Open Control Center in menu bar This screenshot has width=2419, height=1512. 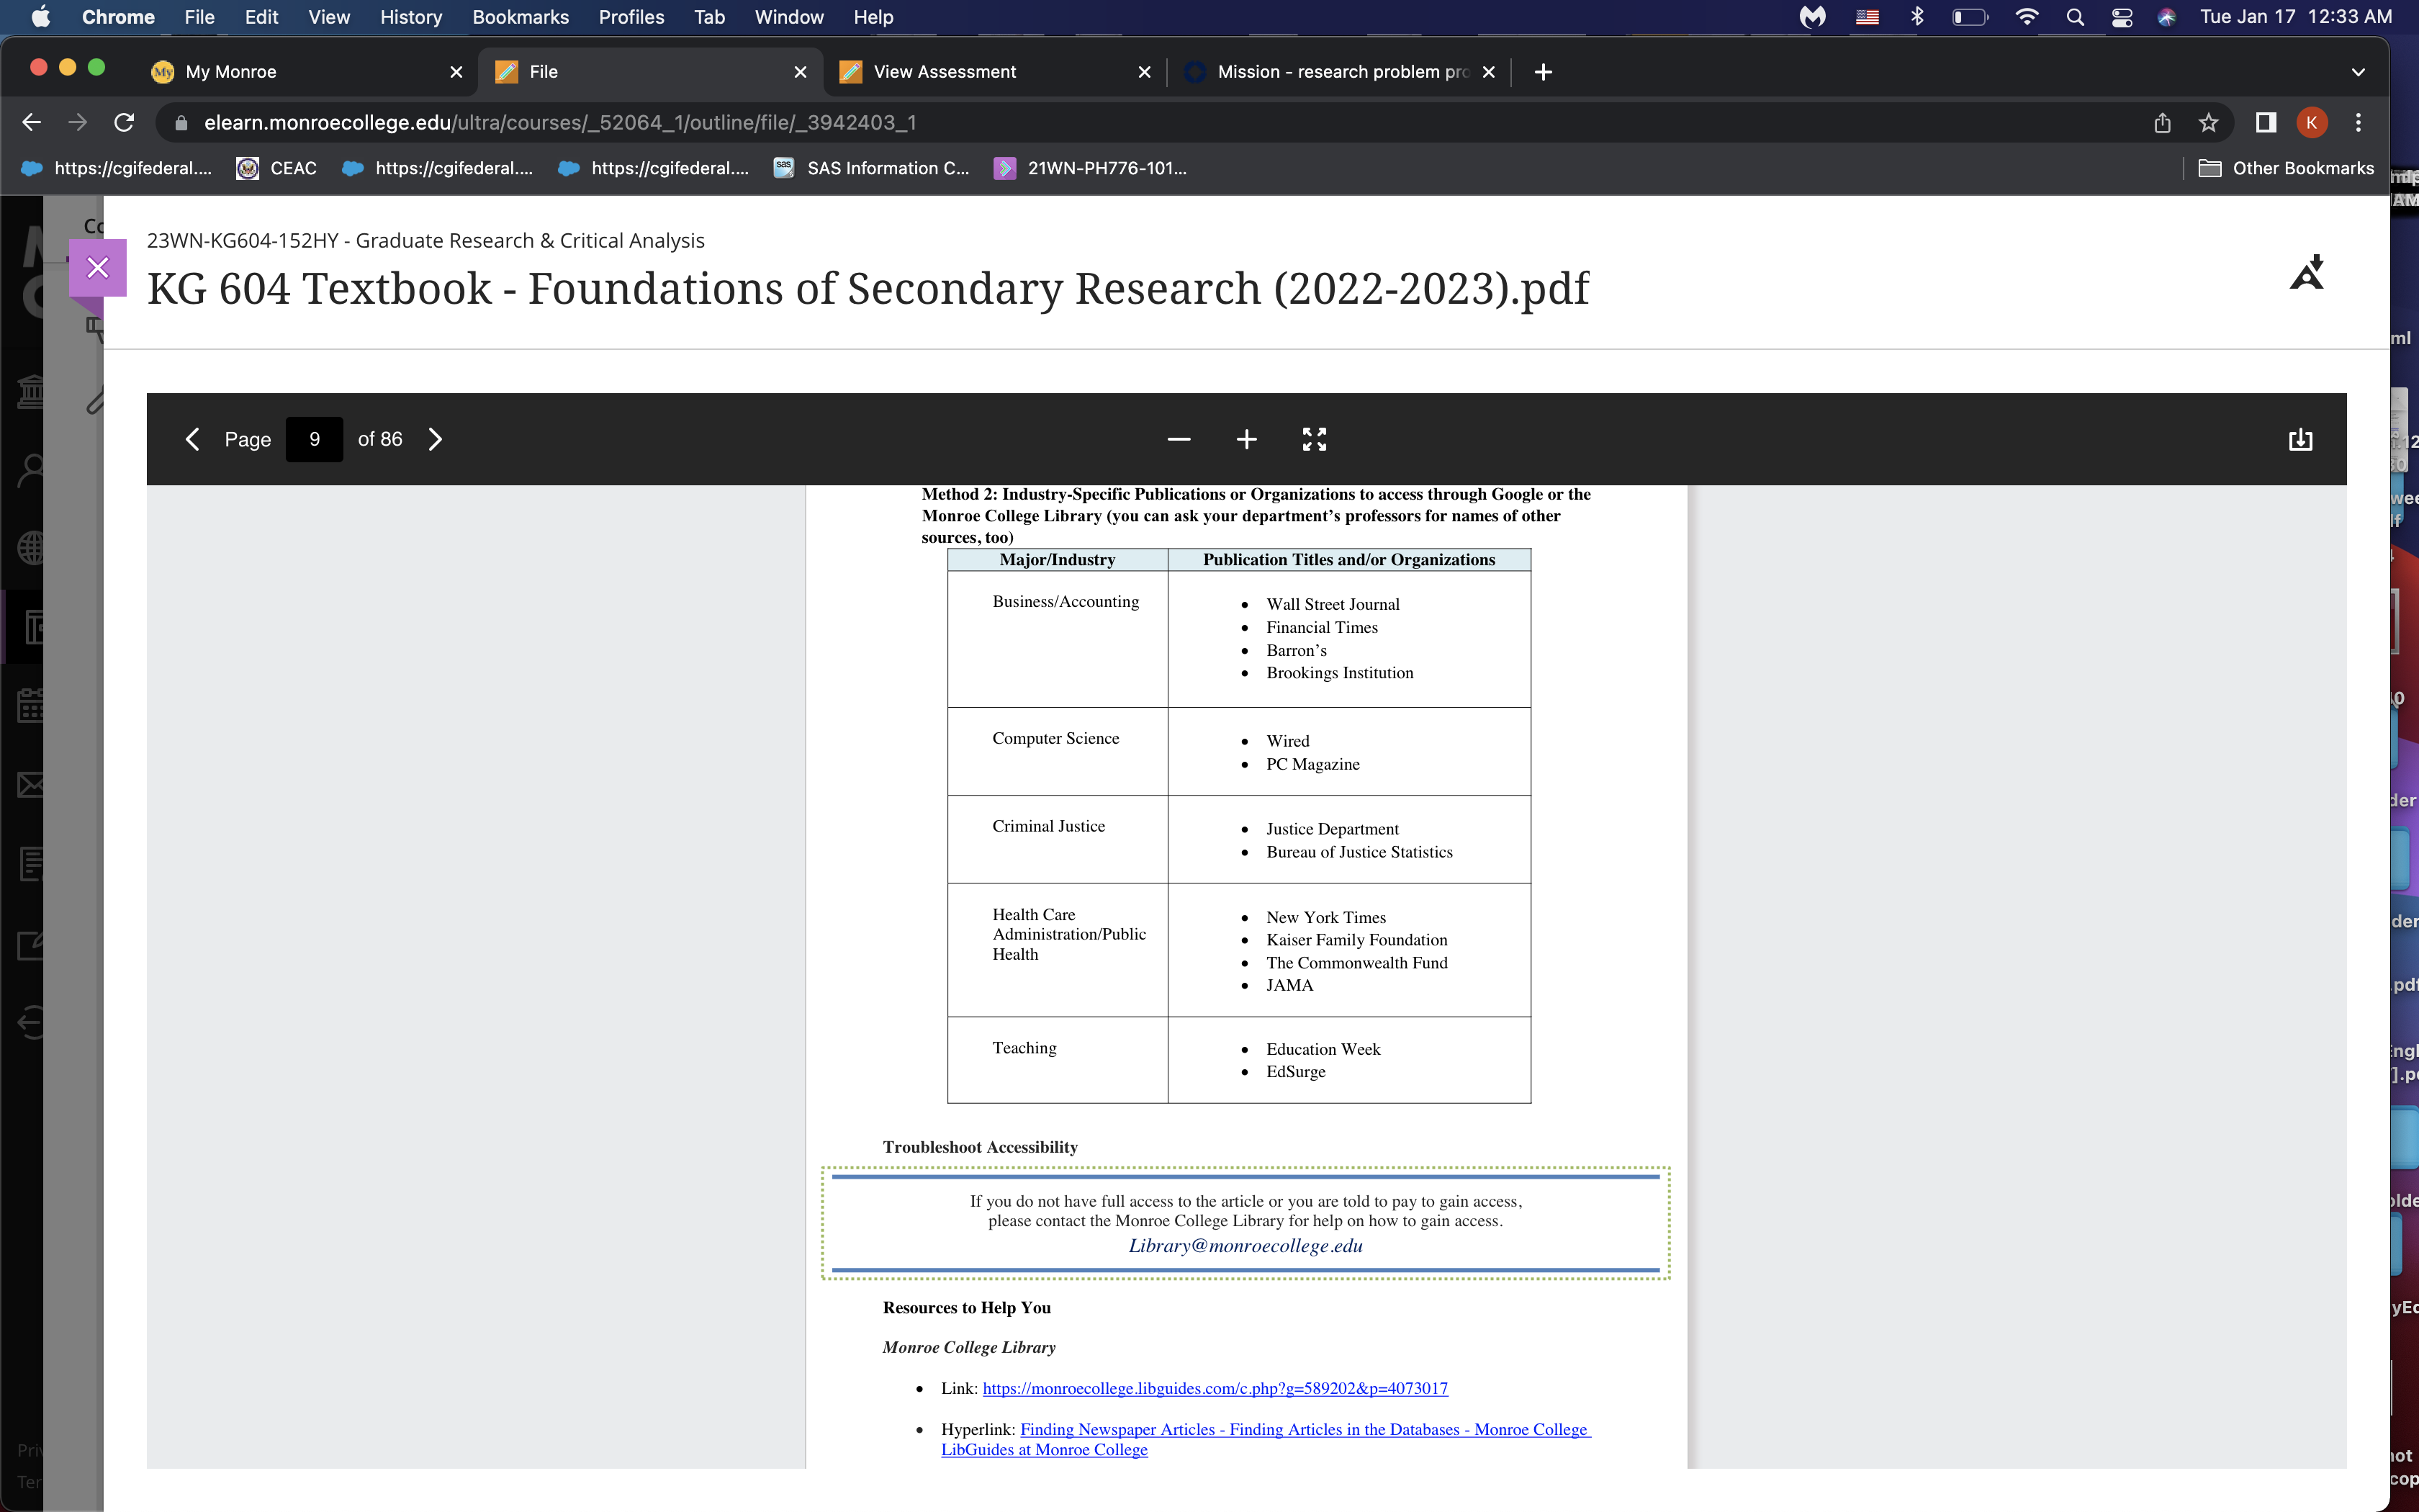[2121, 17]
